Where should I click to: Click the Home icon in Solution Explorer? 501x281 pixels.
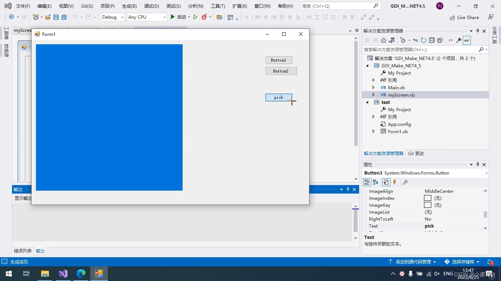pos(384,40)
